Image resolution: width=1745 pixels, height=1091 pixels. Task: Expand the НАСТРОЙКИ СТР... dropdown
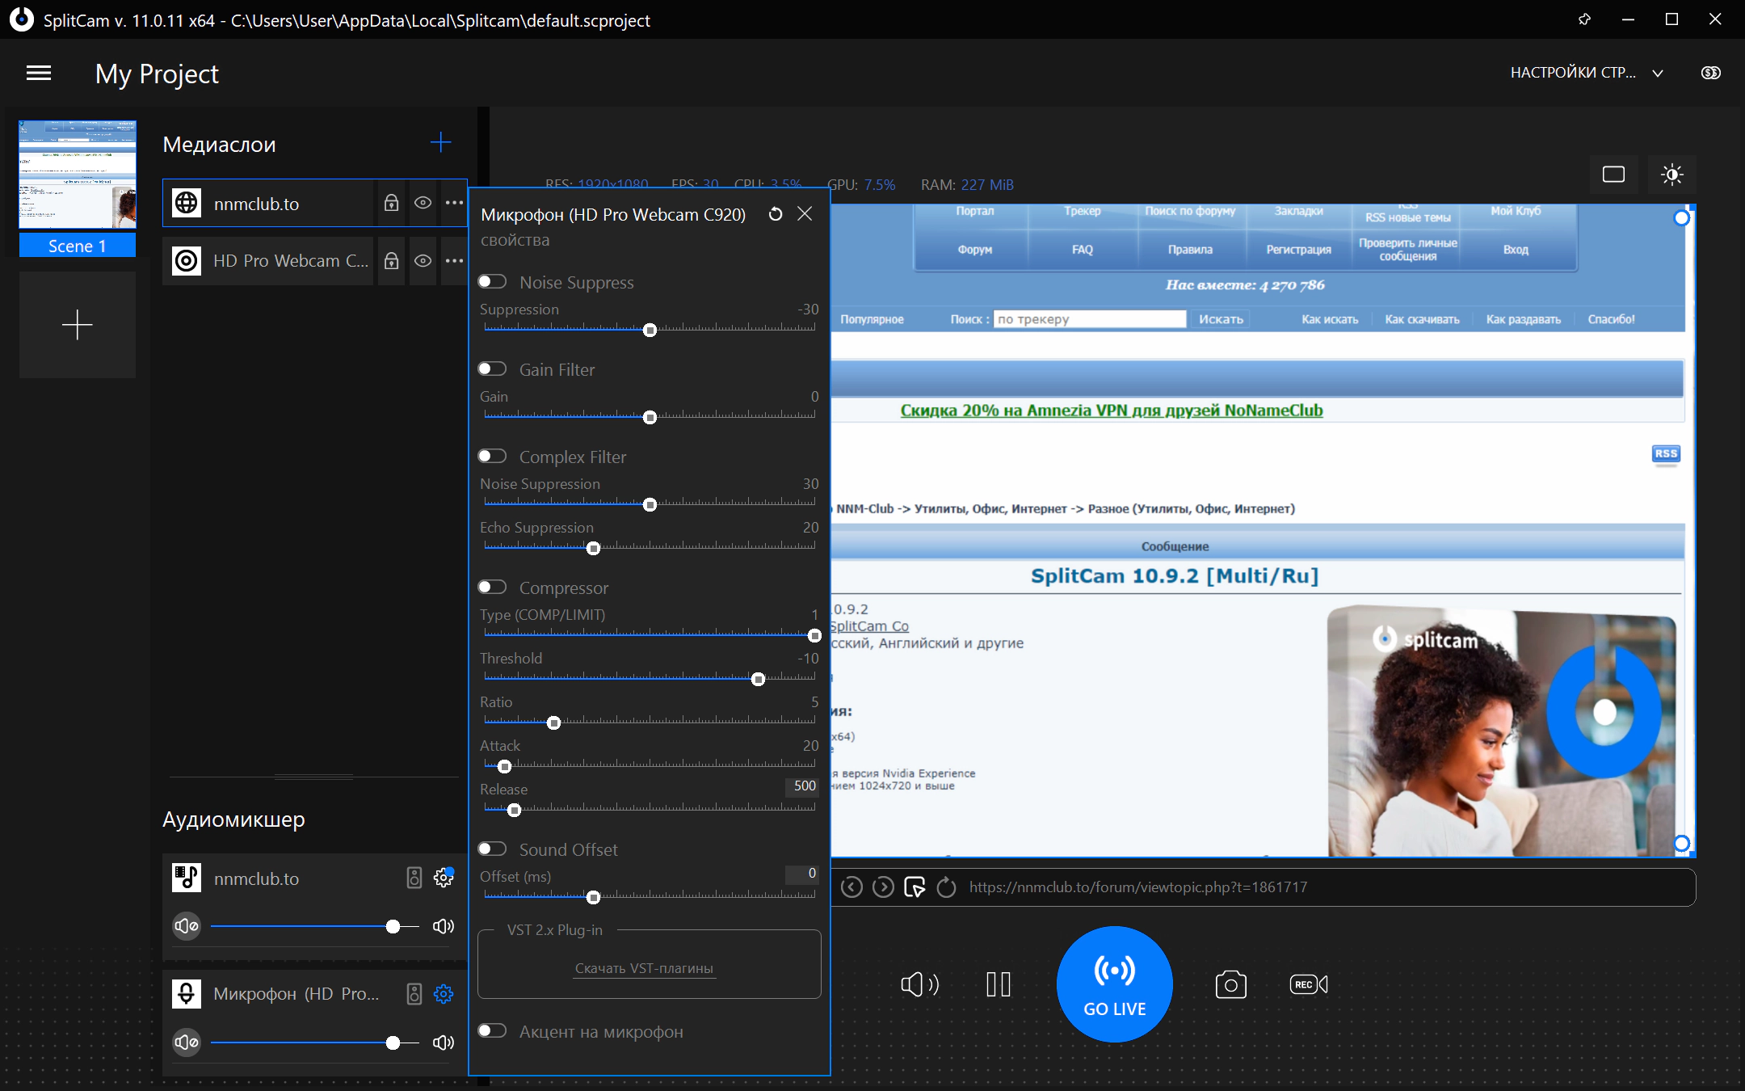tap(1587, 73)
